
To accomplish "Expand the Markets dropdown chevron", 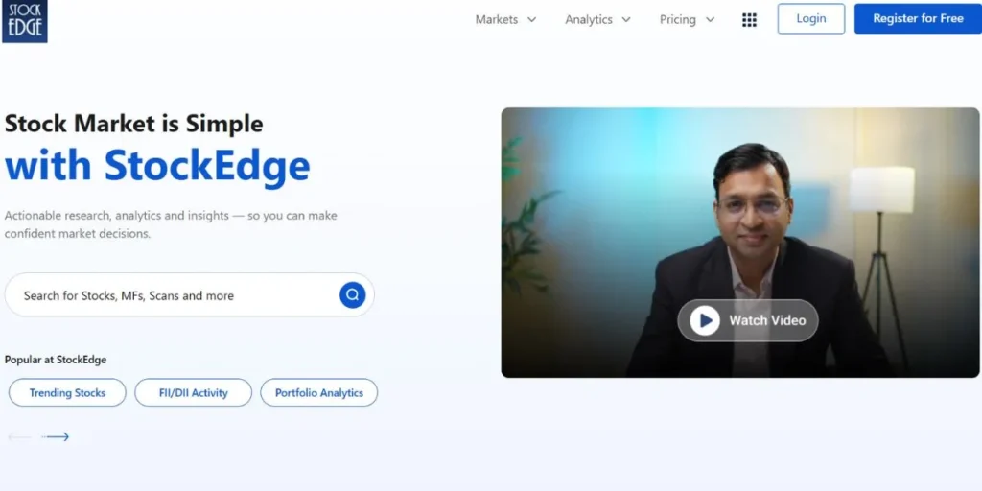I will coord(531,19).
